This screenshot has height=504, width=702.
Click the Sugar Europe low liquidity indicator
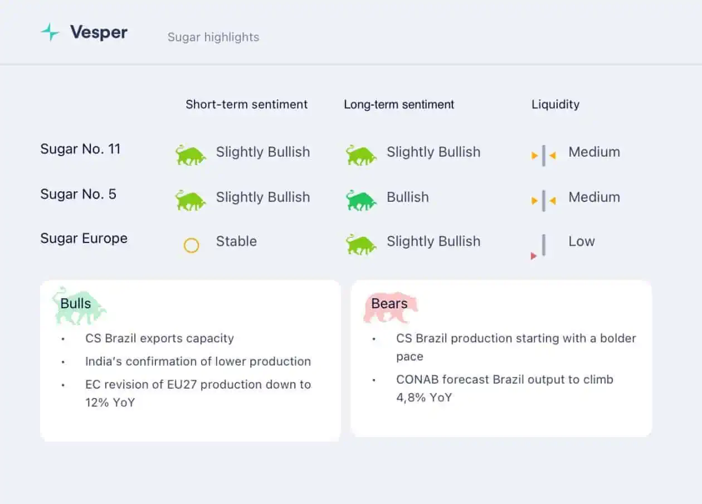click(539, 247)
